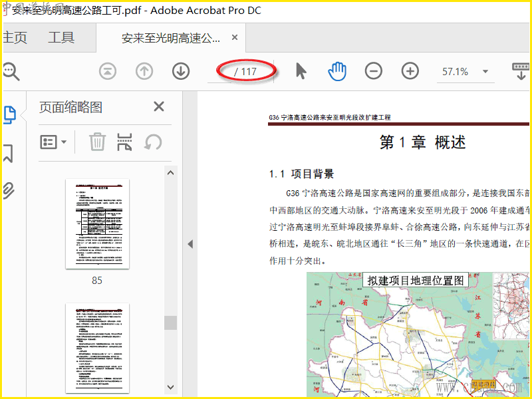Show previous page with up arrow
Viewport: 532px width, 399px height.
point(144,72)
